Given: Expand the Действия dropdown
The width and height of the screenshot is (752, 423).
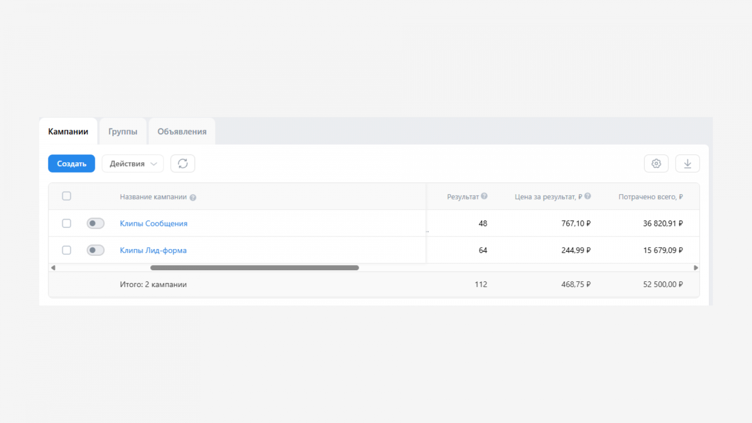Looking at the screenshot, I should (133, 164).
